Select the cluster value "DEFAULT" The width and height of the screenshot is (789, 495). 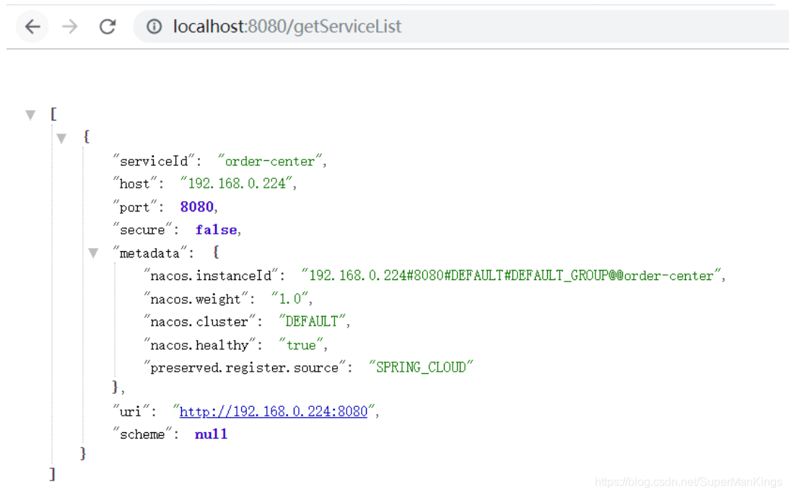point(312,321)
